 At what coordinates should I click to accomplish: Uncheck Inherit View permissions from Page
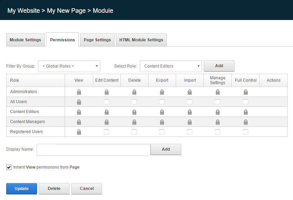(x=9, y=167)
